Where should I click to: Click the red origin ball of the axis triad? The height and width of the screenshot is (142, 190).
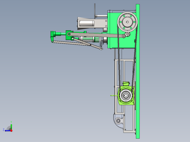pyautogui.click(x=11, y=131)
